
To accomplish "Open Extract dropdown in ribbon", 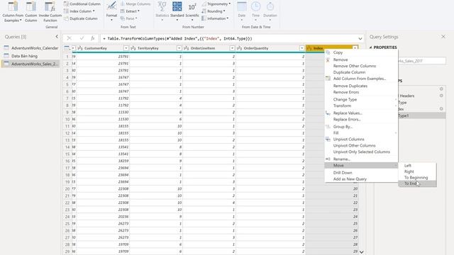I will (130, 11).
